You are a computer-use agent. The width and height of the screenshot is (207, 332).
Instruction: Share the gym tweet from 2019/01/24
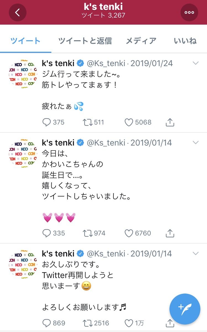pos(170,122)
